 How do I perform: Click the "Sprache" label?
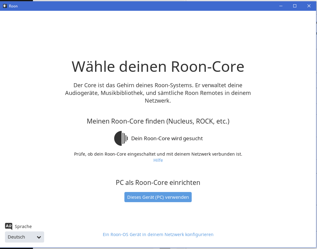pyautogui.click(x=23, y=227)
